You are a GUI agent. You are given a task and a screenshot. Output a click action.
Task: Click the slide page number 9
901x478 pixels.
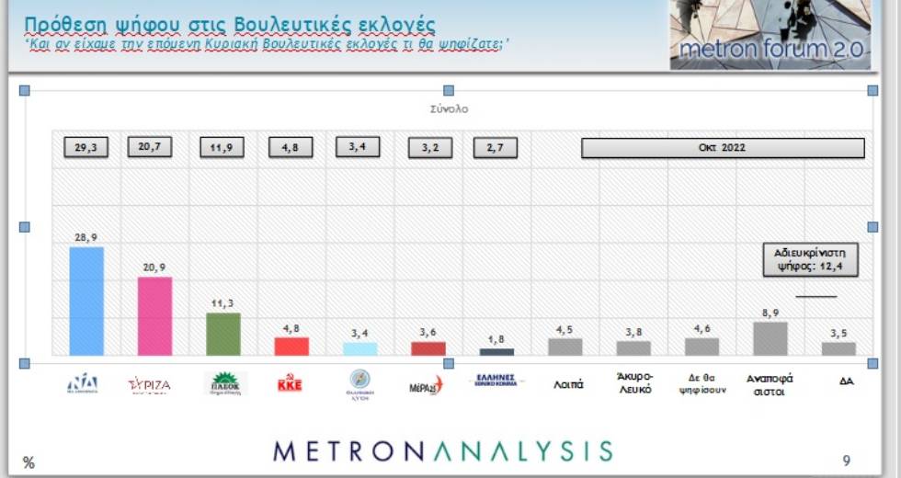[847, 461]
